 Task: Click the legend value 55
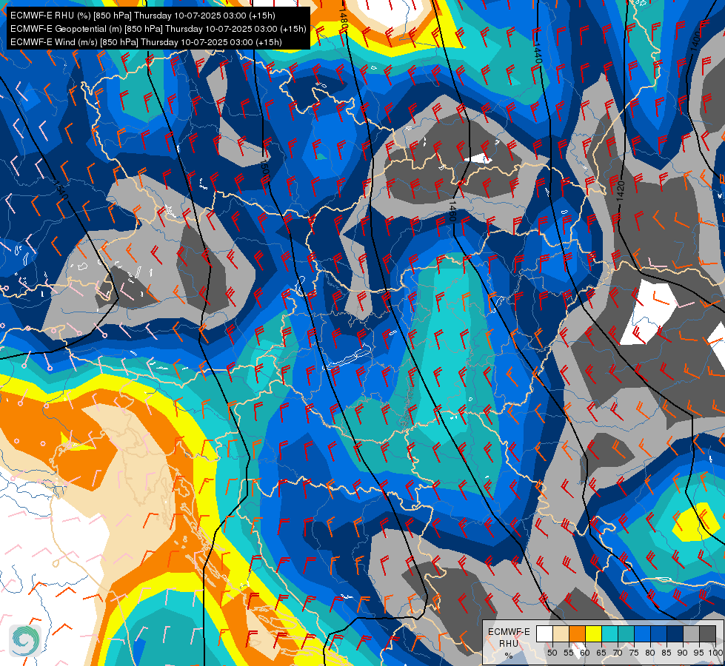point(569,653)
